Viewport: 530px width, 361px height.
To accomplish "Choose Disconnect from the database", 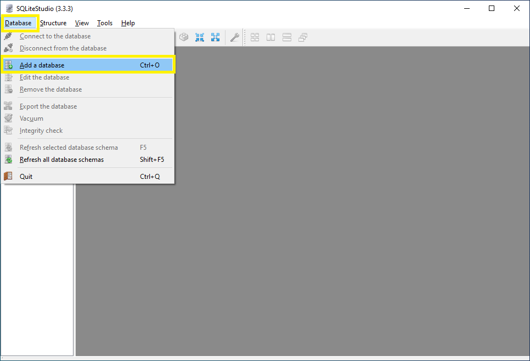I will [x=88, y=48].
